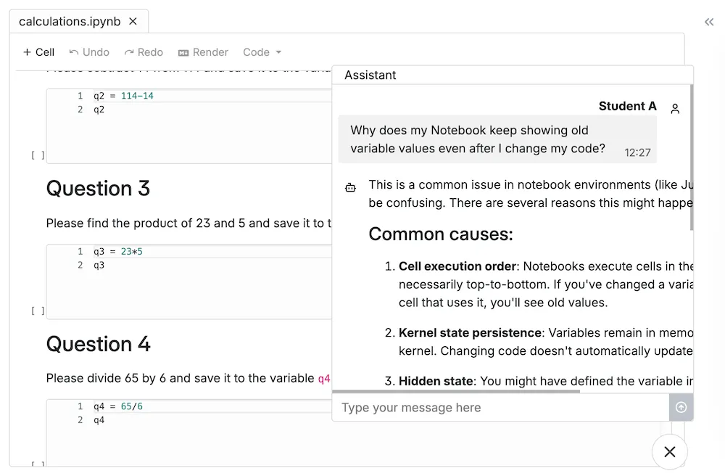
Task: Click the Redo toolbar button
Action: [x=144, y=52]
